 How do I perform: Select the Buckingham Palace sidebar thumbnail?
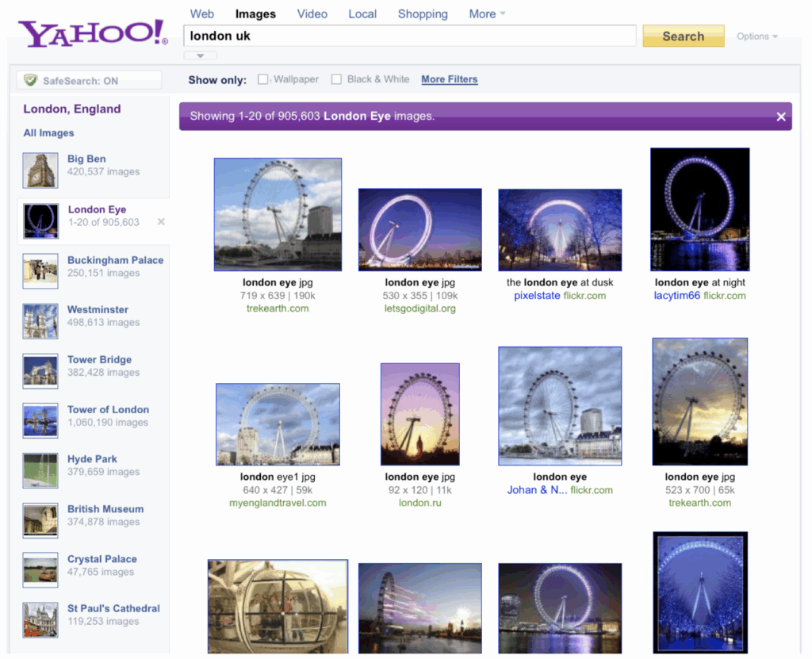[40, 271]
